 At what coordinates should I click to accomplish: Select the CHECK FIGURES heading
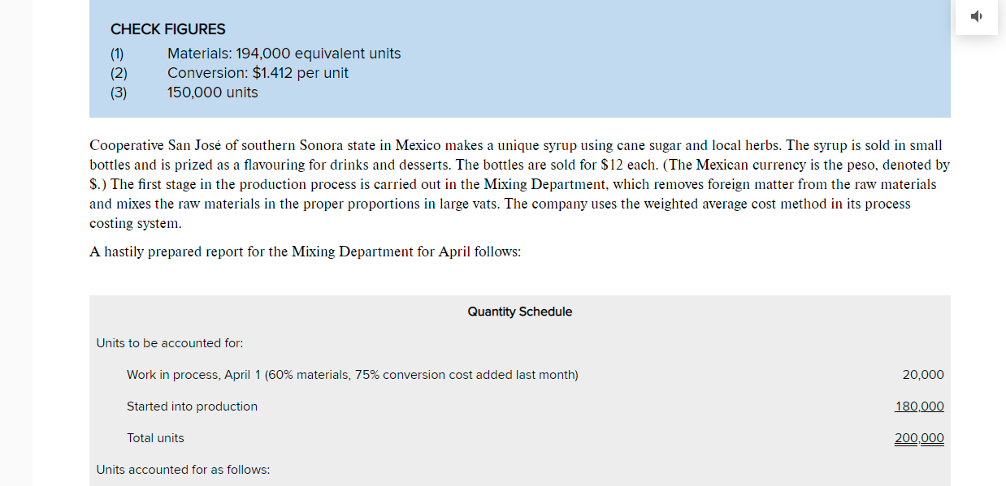pyautogui.click(x=167, y=29)
